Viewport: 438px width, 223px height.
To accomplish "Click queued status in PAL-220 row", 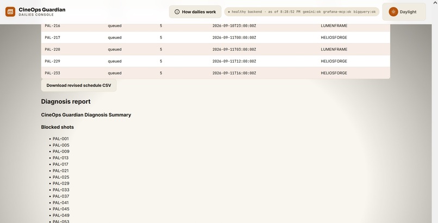I will coord(115,49).
